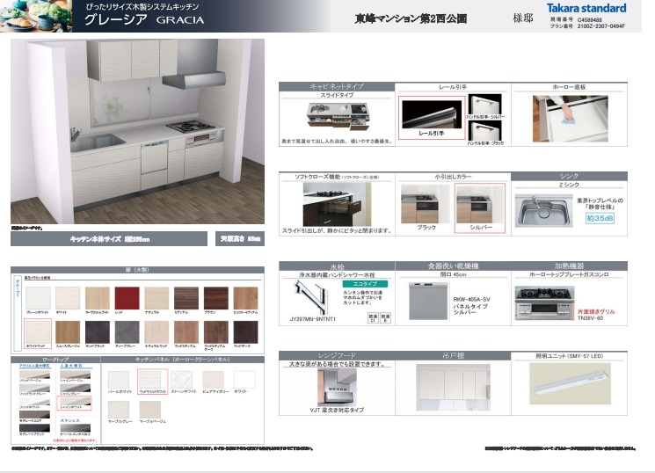Click the faucet JY297MN-9NTNT1 image
655x473 pixels.
pos(310,297)
